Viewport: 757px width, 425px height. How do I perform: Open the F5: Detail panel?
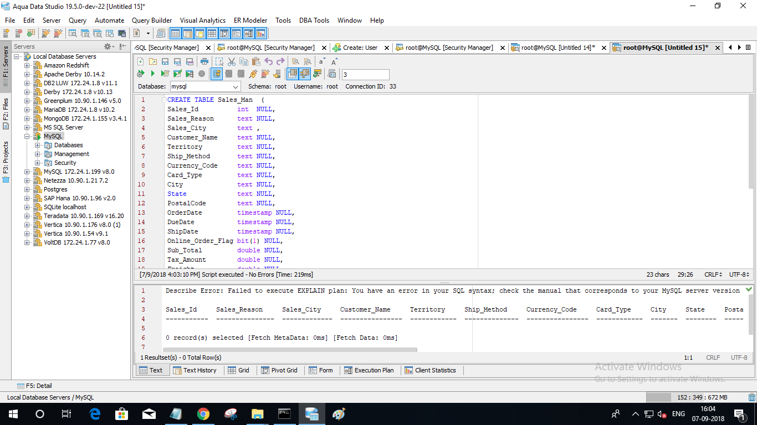point(34,386)
